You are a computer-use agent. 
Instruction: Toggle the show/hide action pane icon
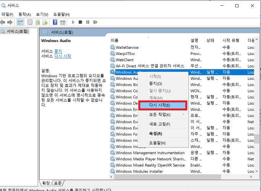[63, 22]
